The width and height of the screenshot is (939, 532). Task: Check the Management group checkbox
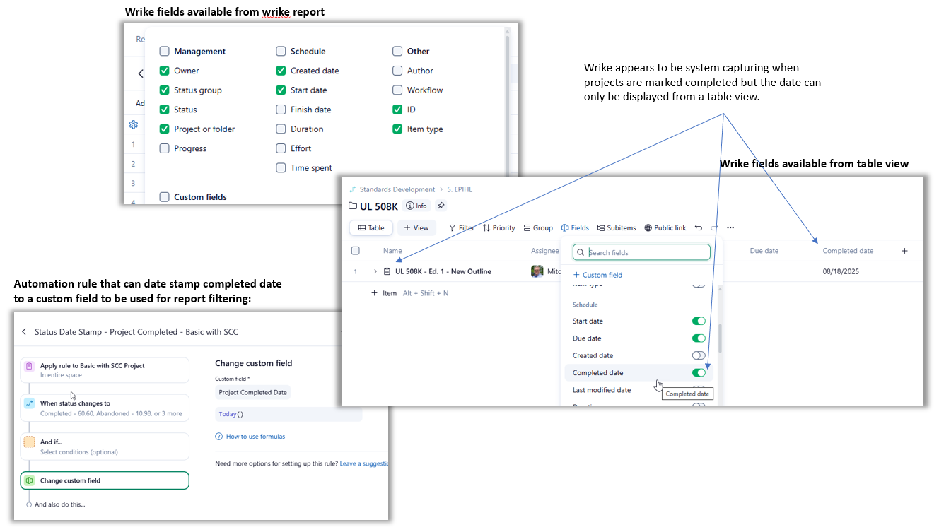165,52
